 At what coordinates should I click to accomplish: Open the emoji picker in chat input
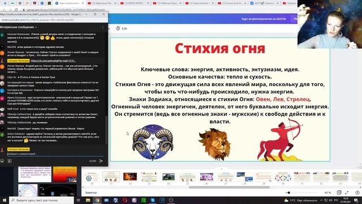pos(2,161)
